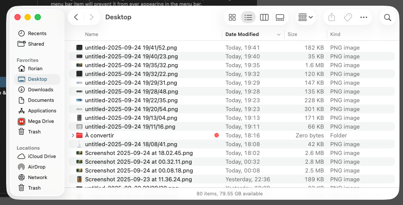Click the Share toolbar icon
This screenshot has height=205, width=403.
[332, 18]
